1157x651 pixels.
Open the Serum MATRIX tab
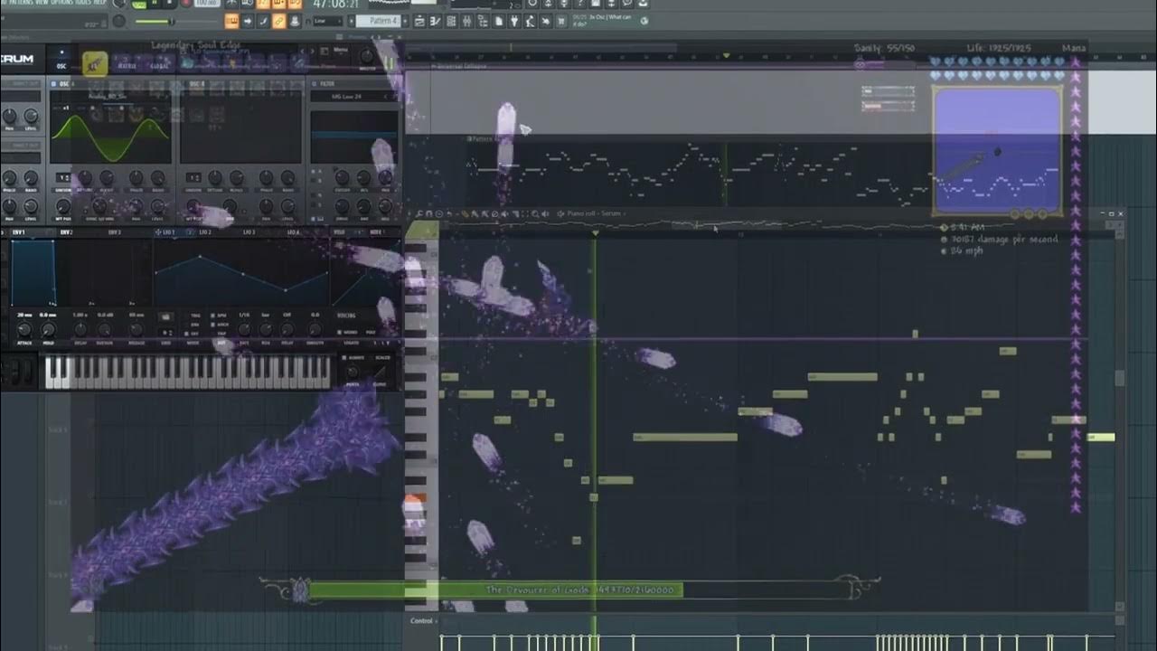(127, 65)
